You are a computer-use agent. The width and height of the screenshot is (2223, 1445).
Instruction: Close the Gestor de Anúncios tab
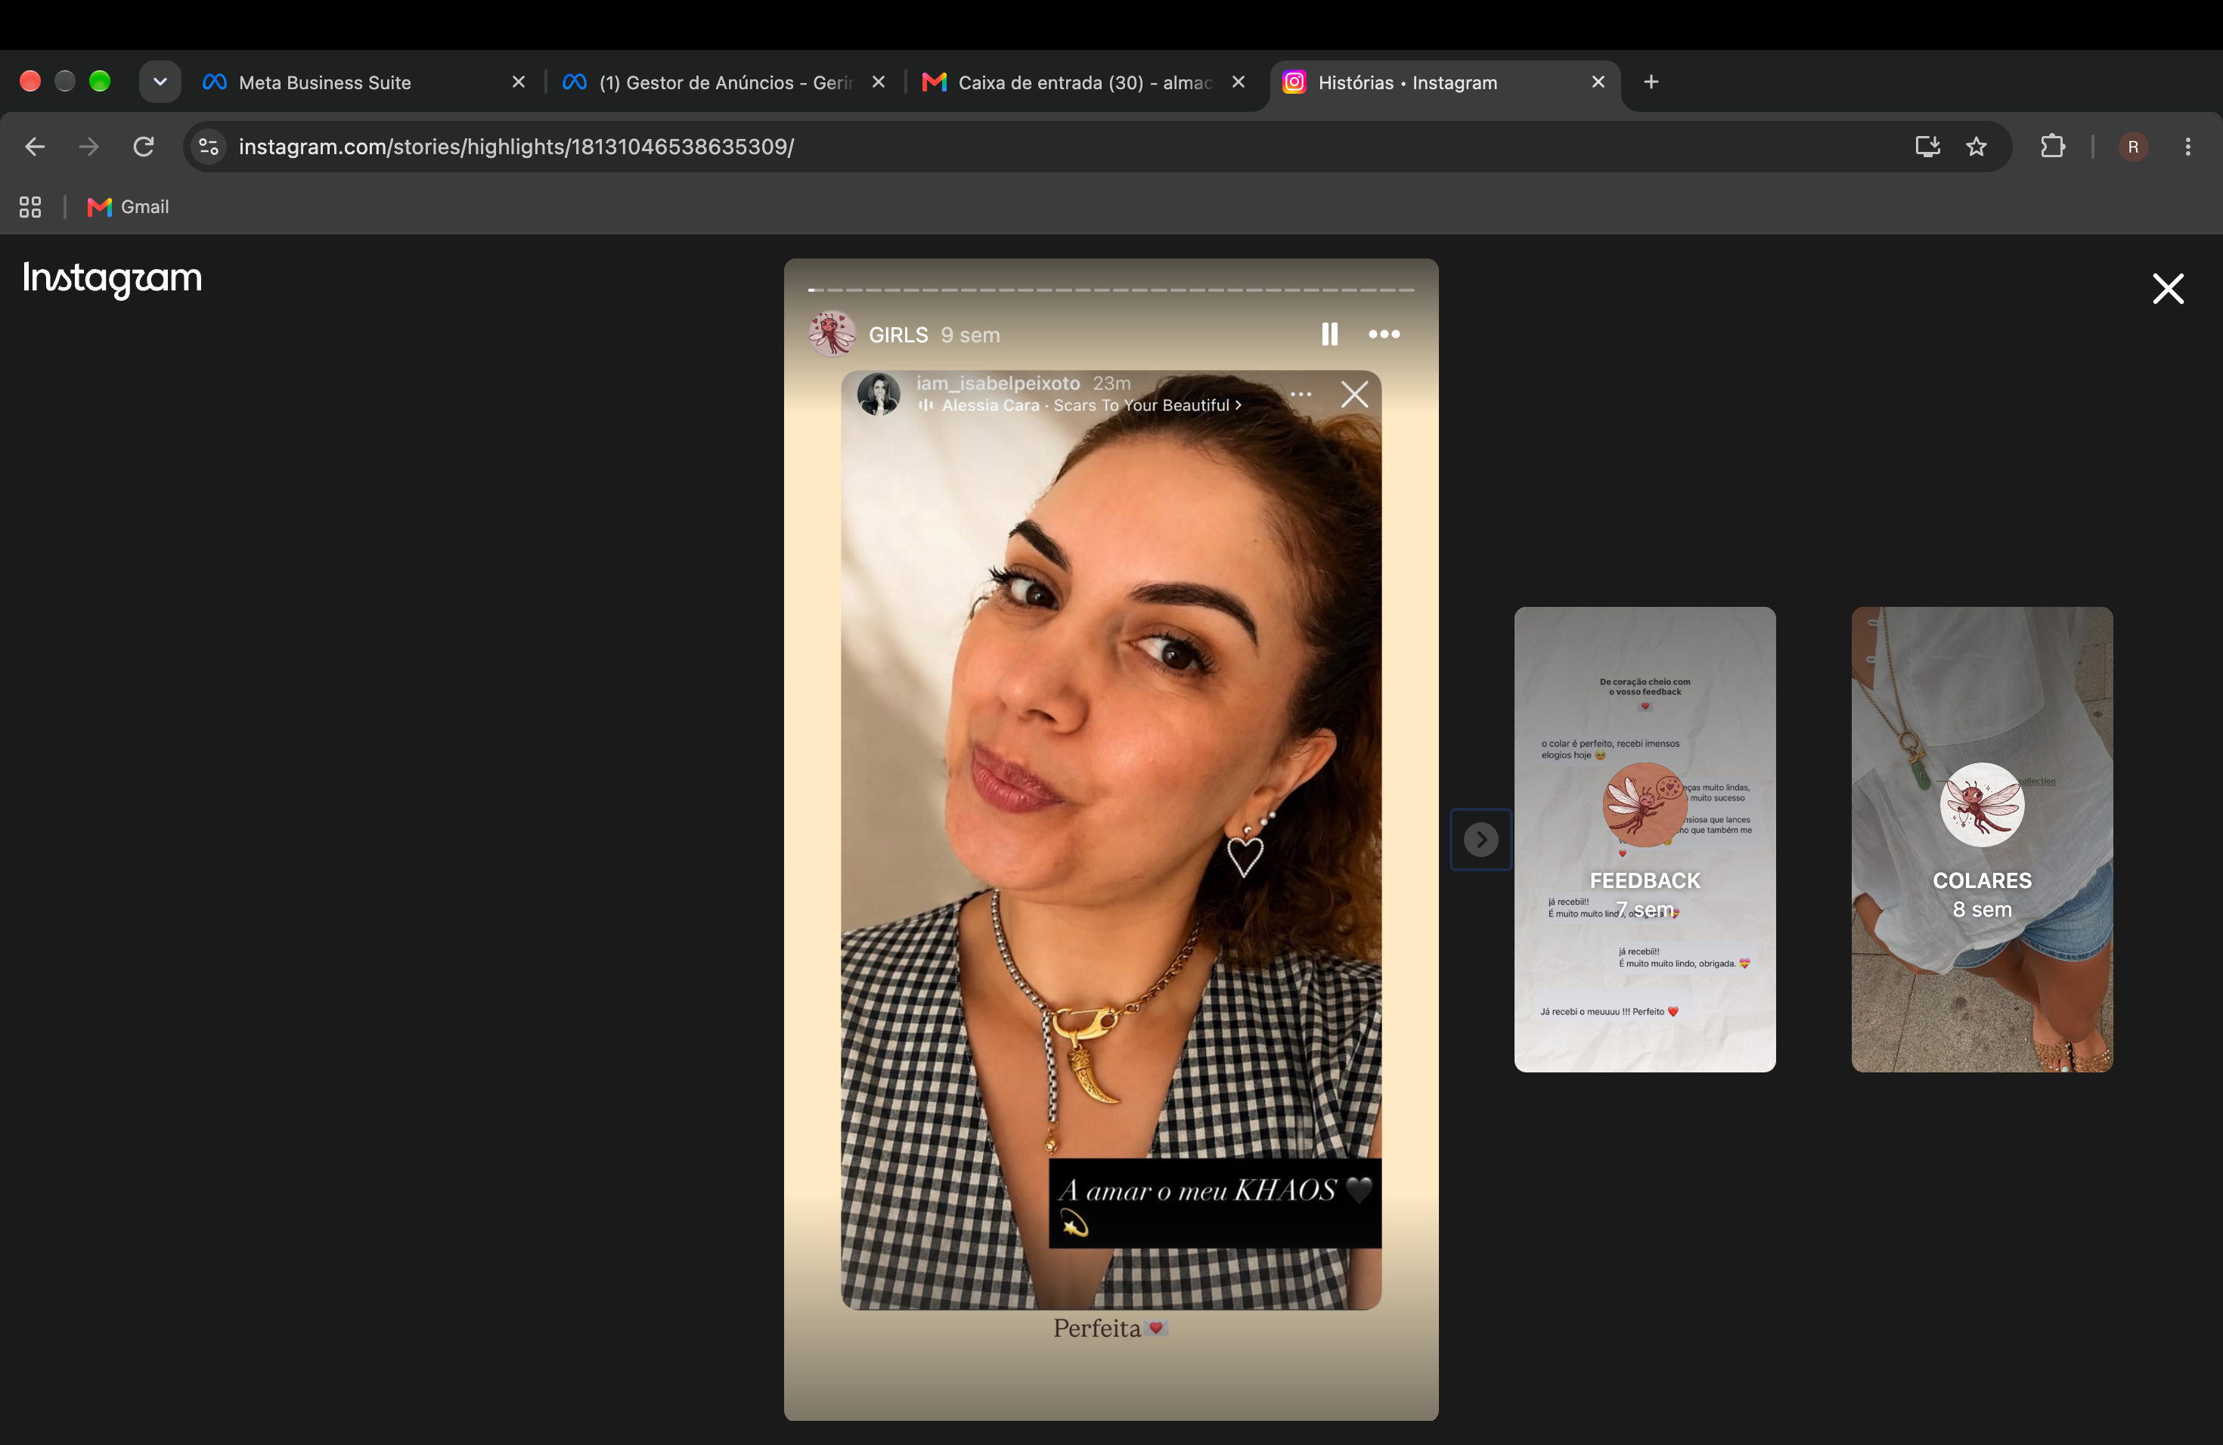(878, 82)
